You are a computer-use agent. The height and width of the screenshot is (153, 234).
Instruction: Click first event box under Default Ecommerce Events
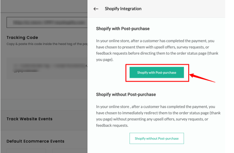pos(26,151)
